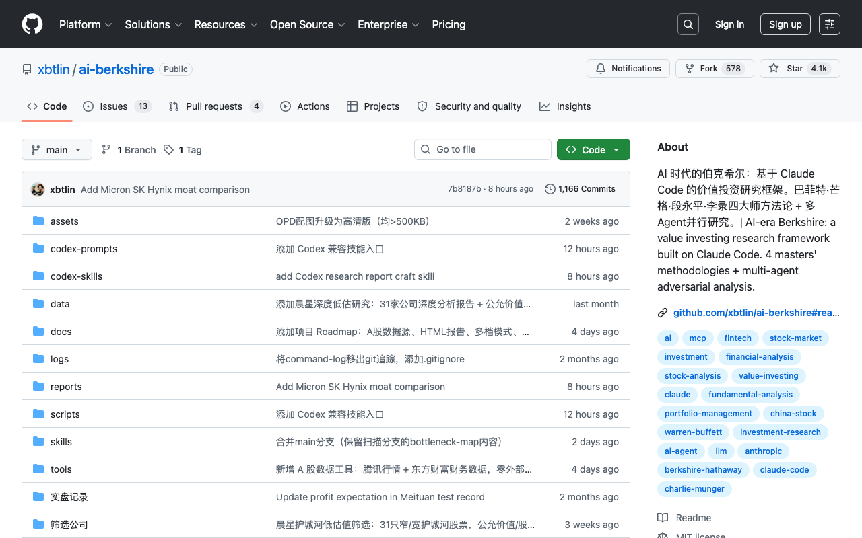Open commit hash 7b8187b
Image resolution: width=862 pixels, height=538 pixels.
465,189
